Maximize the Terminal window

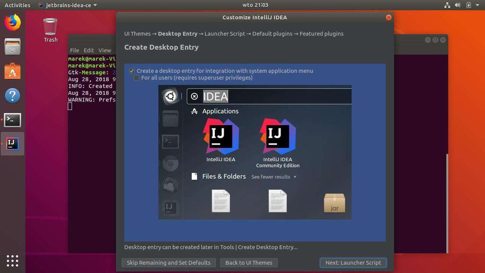click(x=435, y=40)
